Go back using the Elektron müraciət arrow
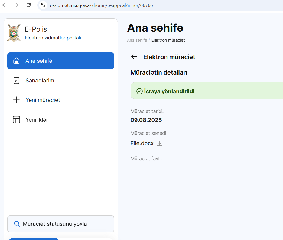This screenshot has height=240, width=283. click(134, 57)
